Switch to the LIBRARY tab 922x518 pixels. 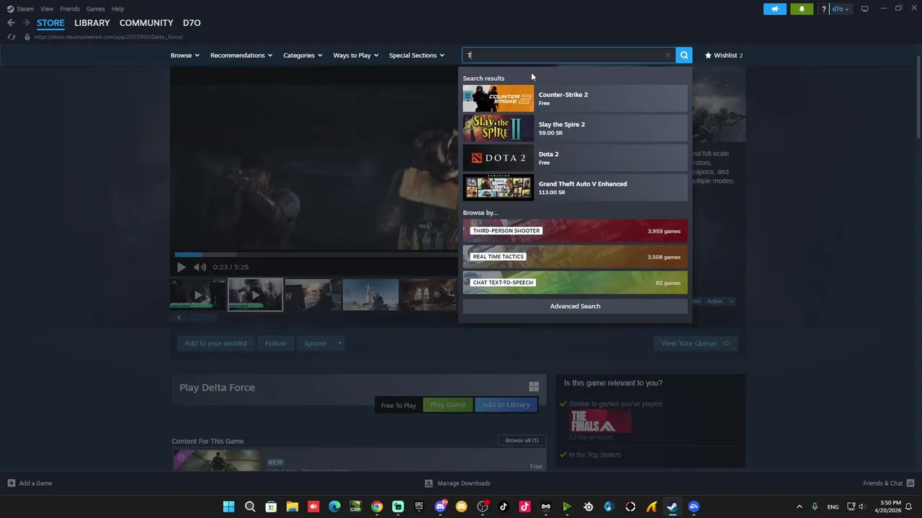click(92, 23)
